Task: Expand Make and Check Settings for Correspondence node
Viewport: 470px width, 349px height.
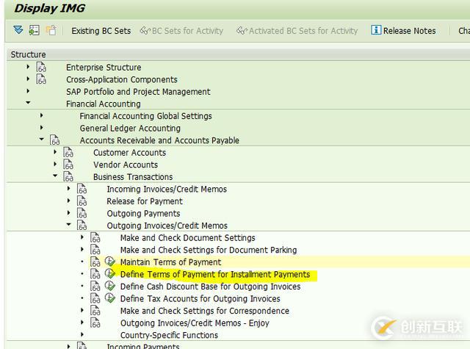Action: 82,310
